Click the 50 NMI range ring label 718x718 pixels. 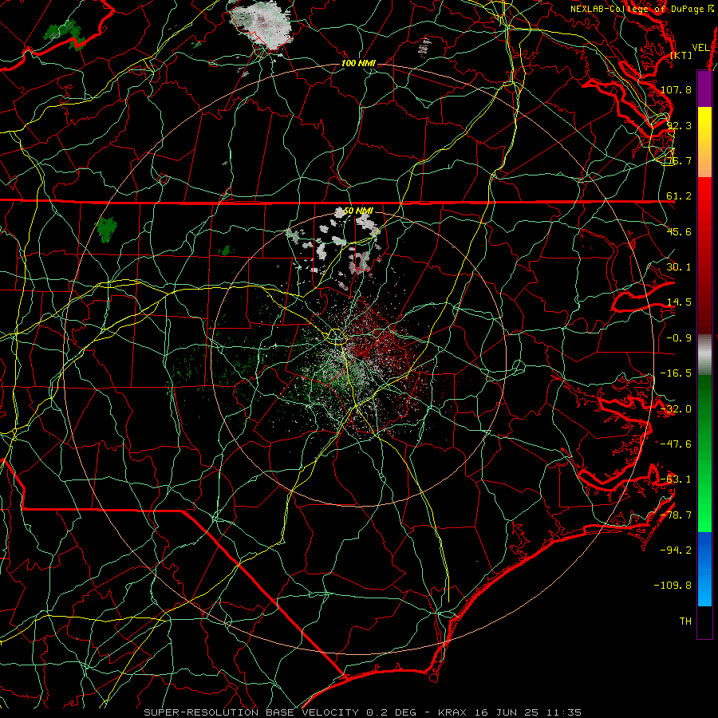point(358,211)
